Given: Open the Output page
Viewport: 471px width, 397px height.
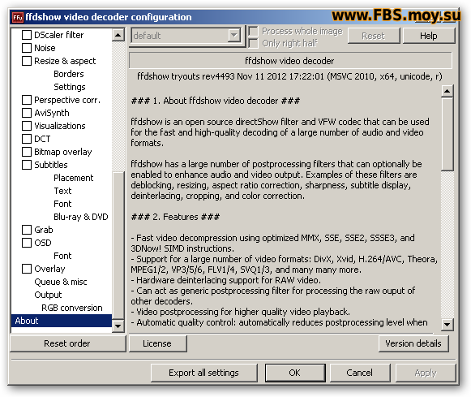Looking at the screenshot, I should point(48,295).
